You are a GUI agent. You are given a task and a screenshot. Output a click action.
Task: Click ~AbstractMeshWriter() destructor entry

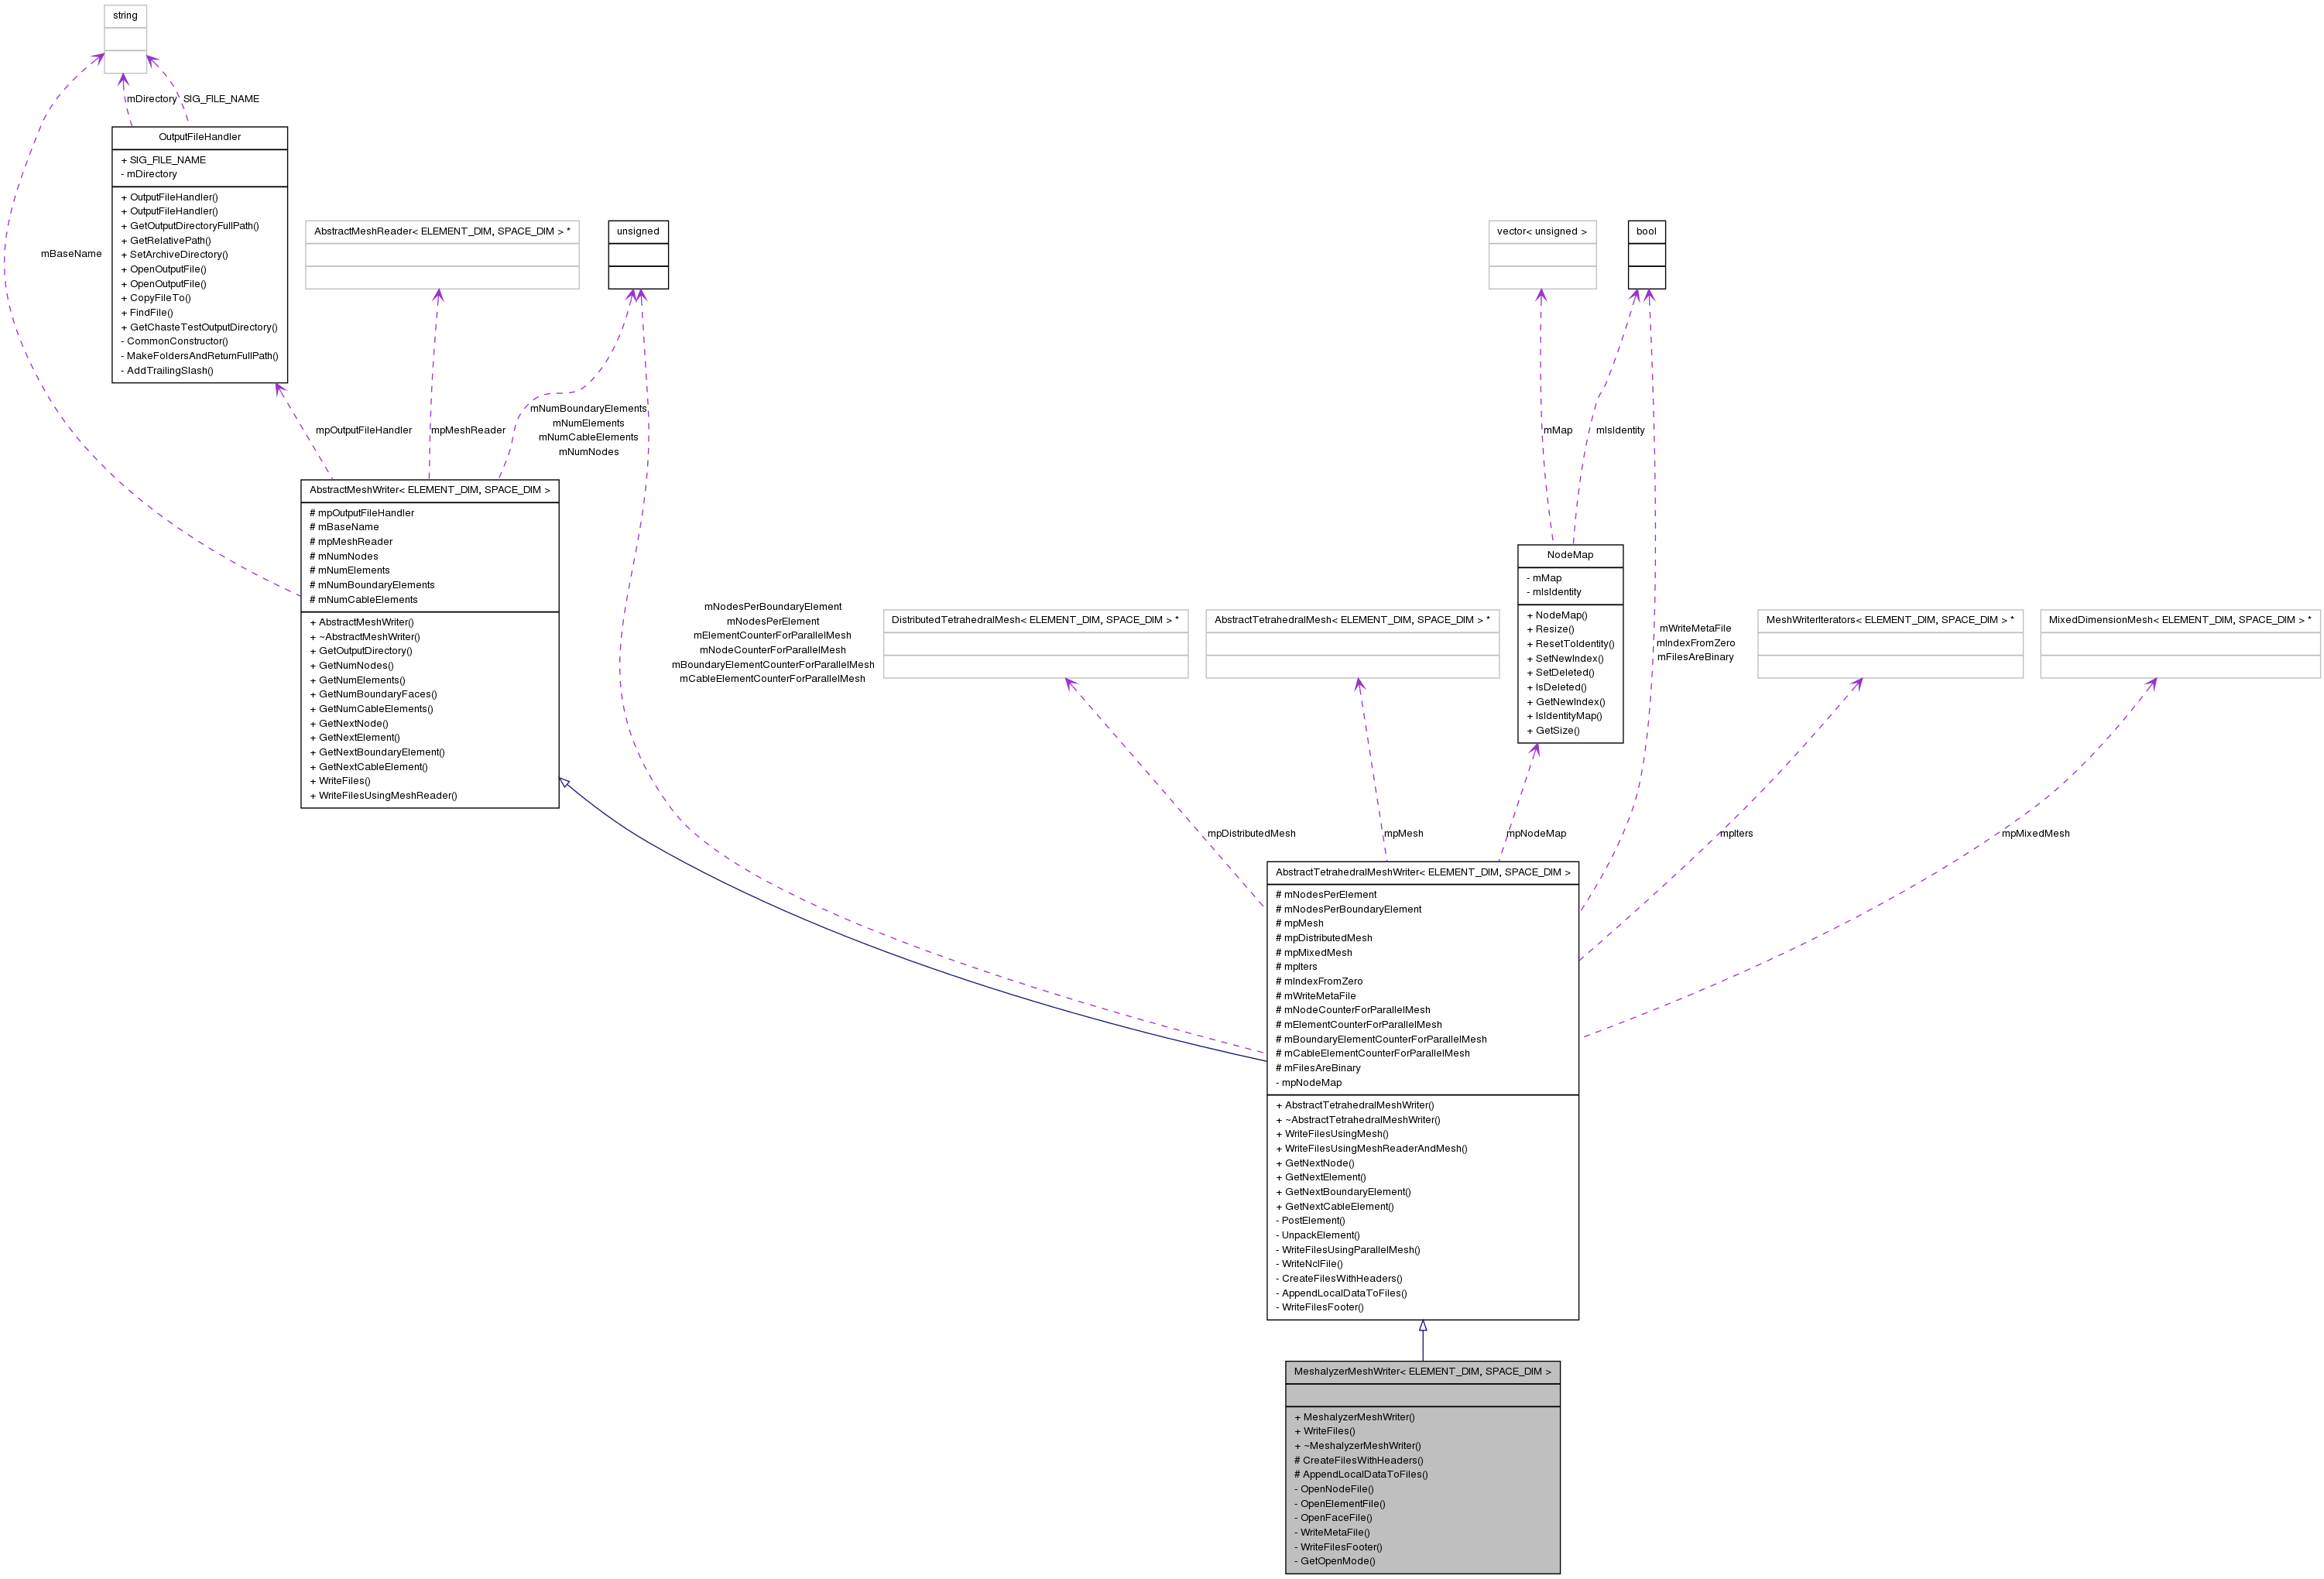[x=365, y=637]
